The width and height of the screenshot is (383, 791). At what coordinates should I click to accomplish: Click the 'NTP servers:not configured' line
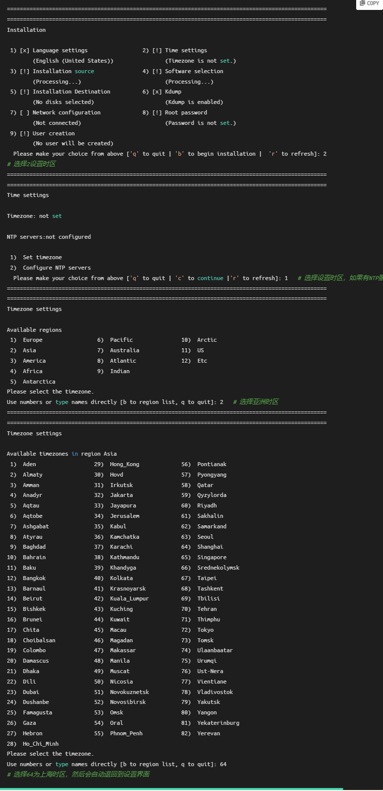coord(49,237)
